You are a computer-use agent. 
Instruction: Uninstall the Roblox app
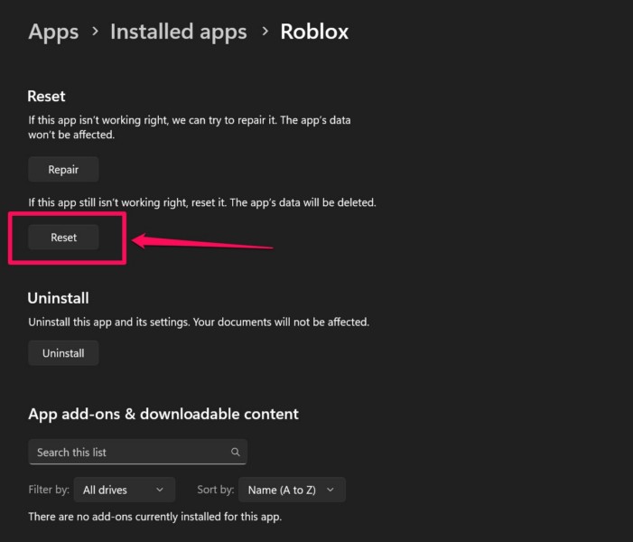tap(63, 353)
